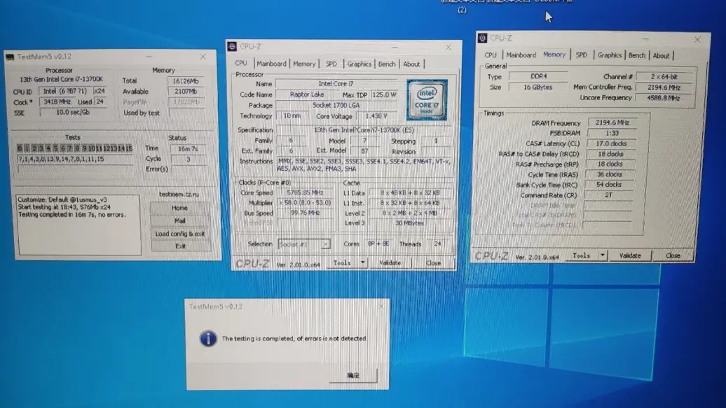Select Graphics tab in right CPU-Z window

(x=610, y=55)
